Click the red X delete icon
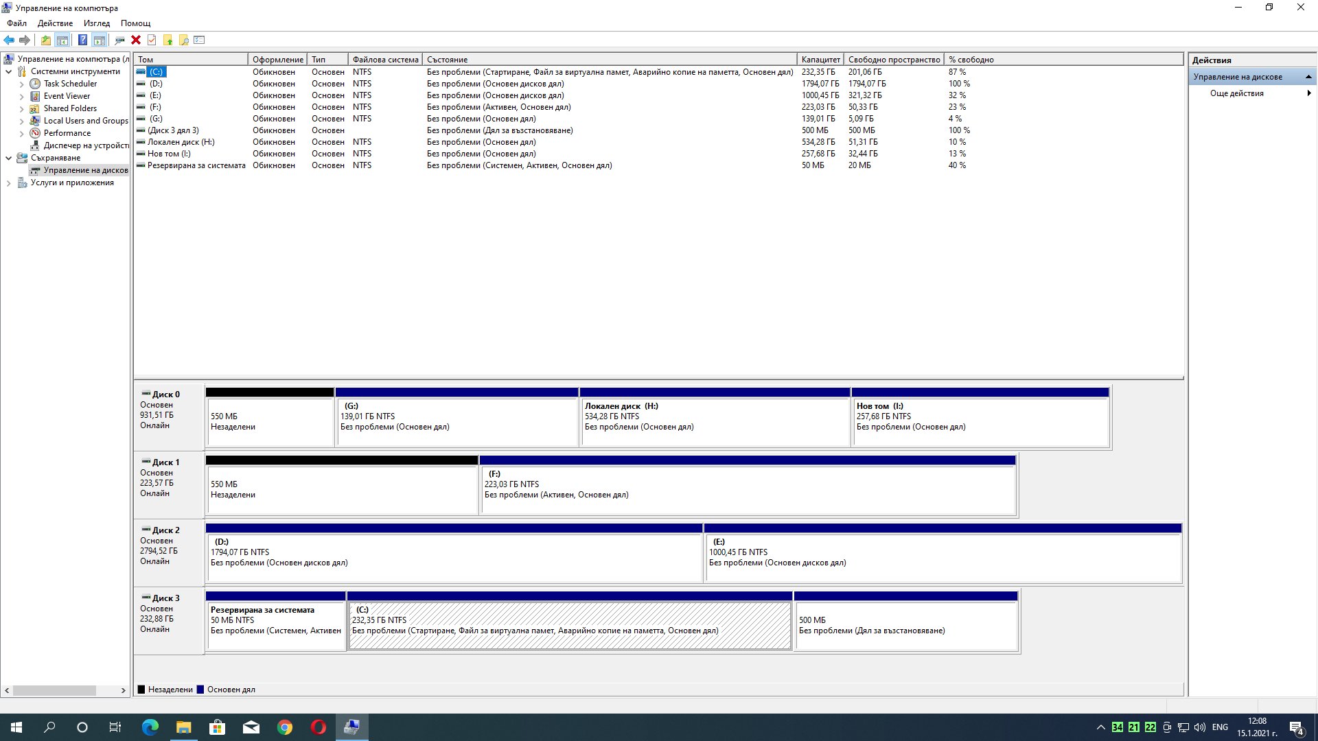This screenshot has height=741, width=1318. coord(136,40)
